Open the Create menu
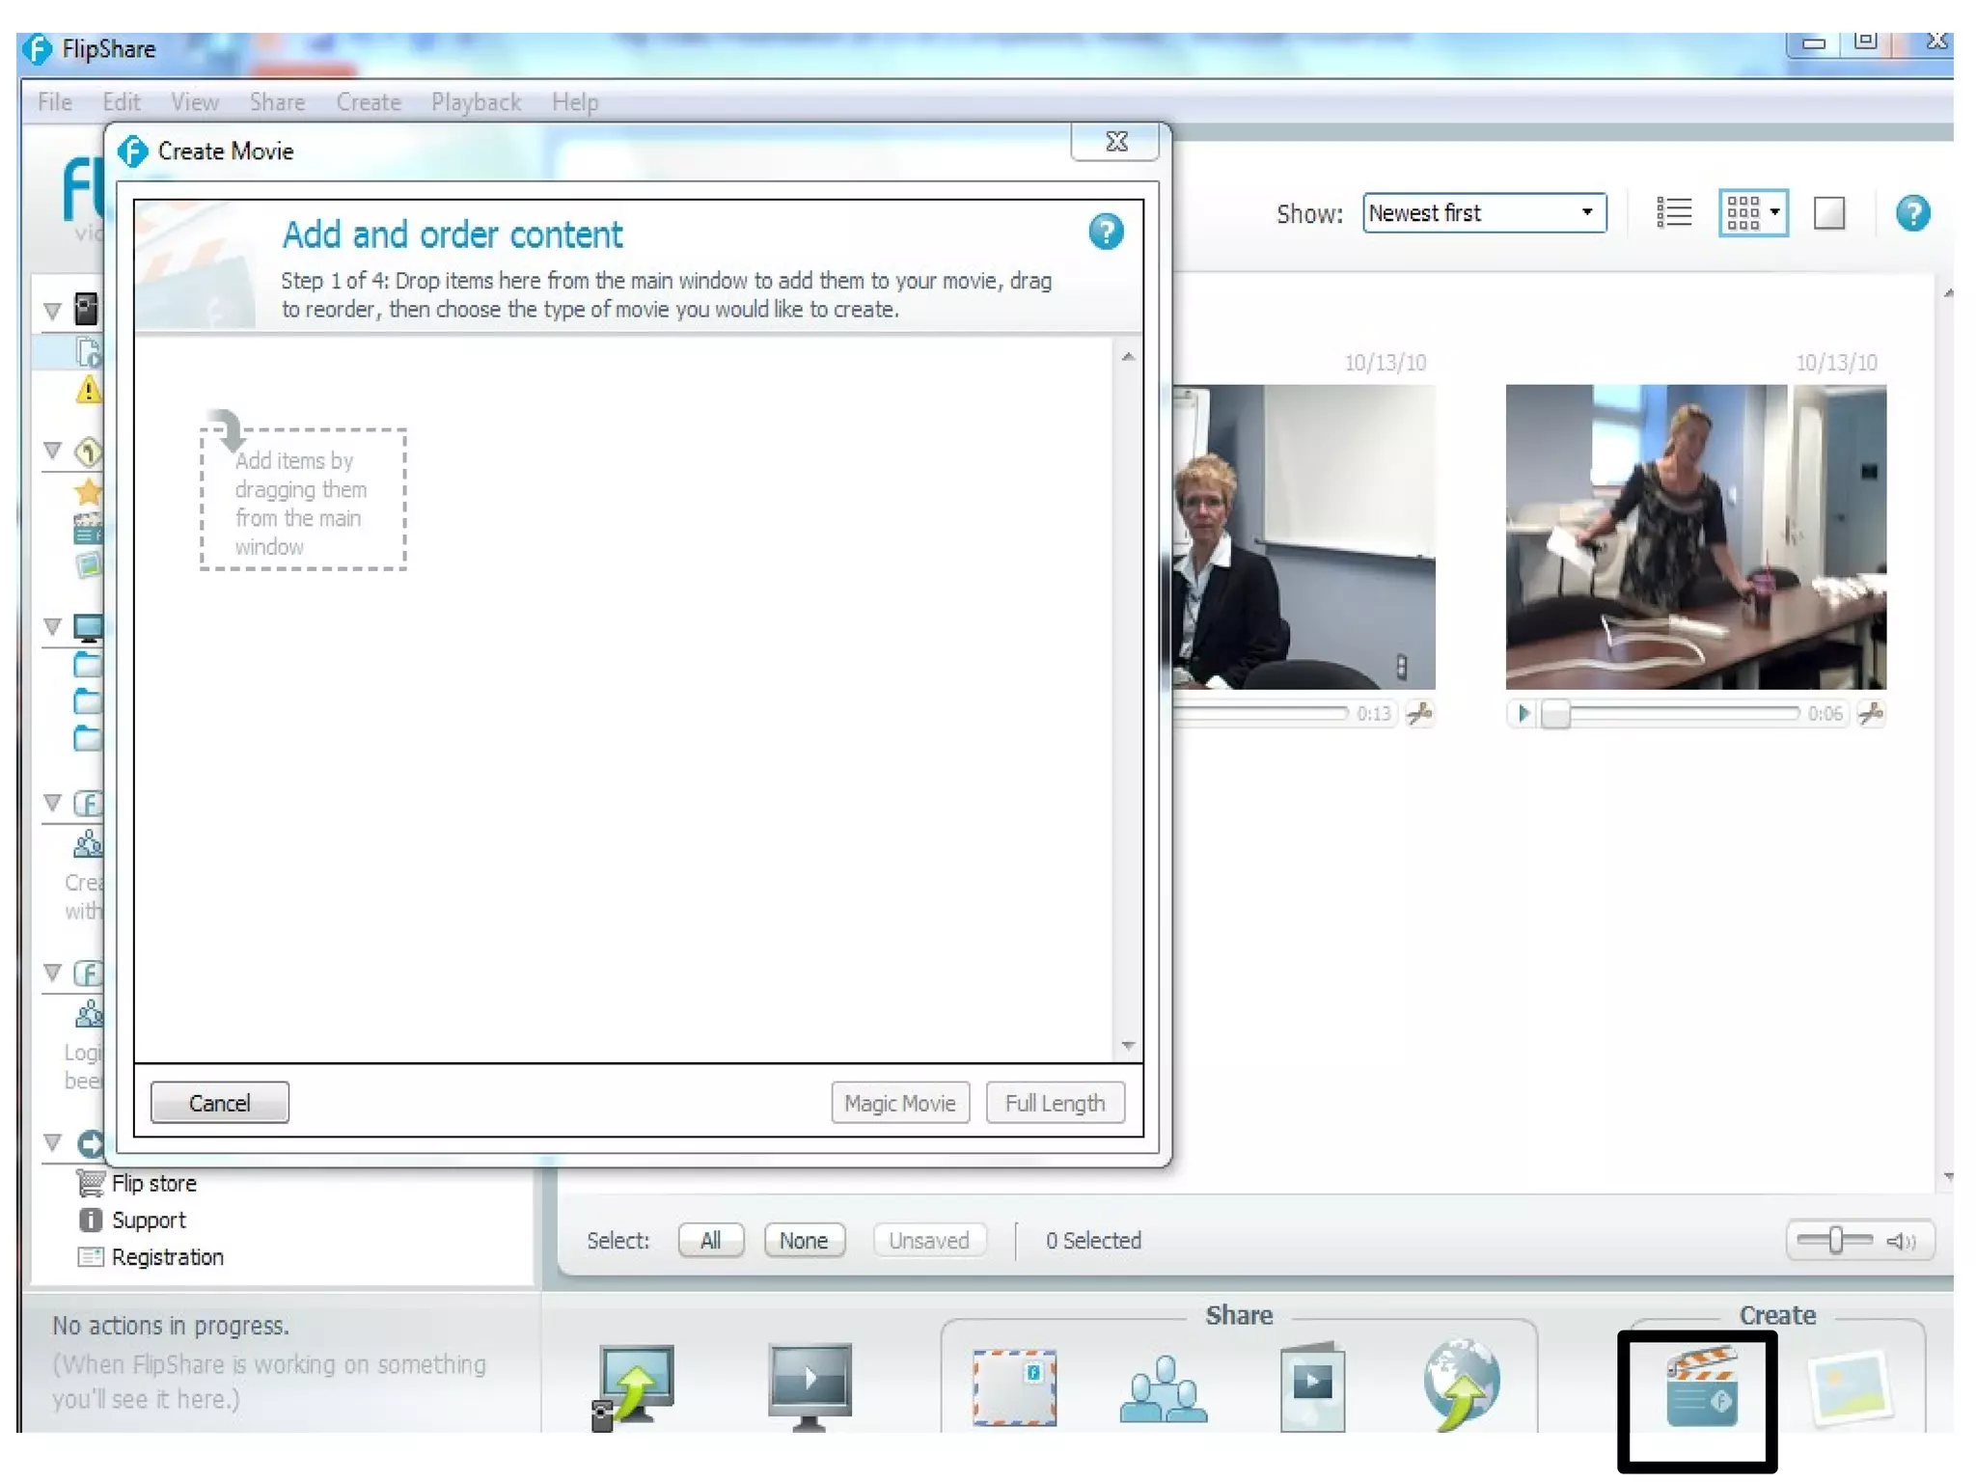This screenshot has width=1976, height=1482. (368, 102)
